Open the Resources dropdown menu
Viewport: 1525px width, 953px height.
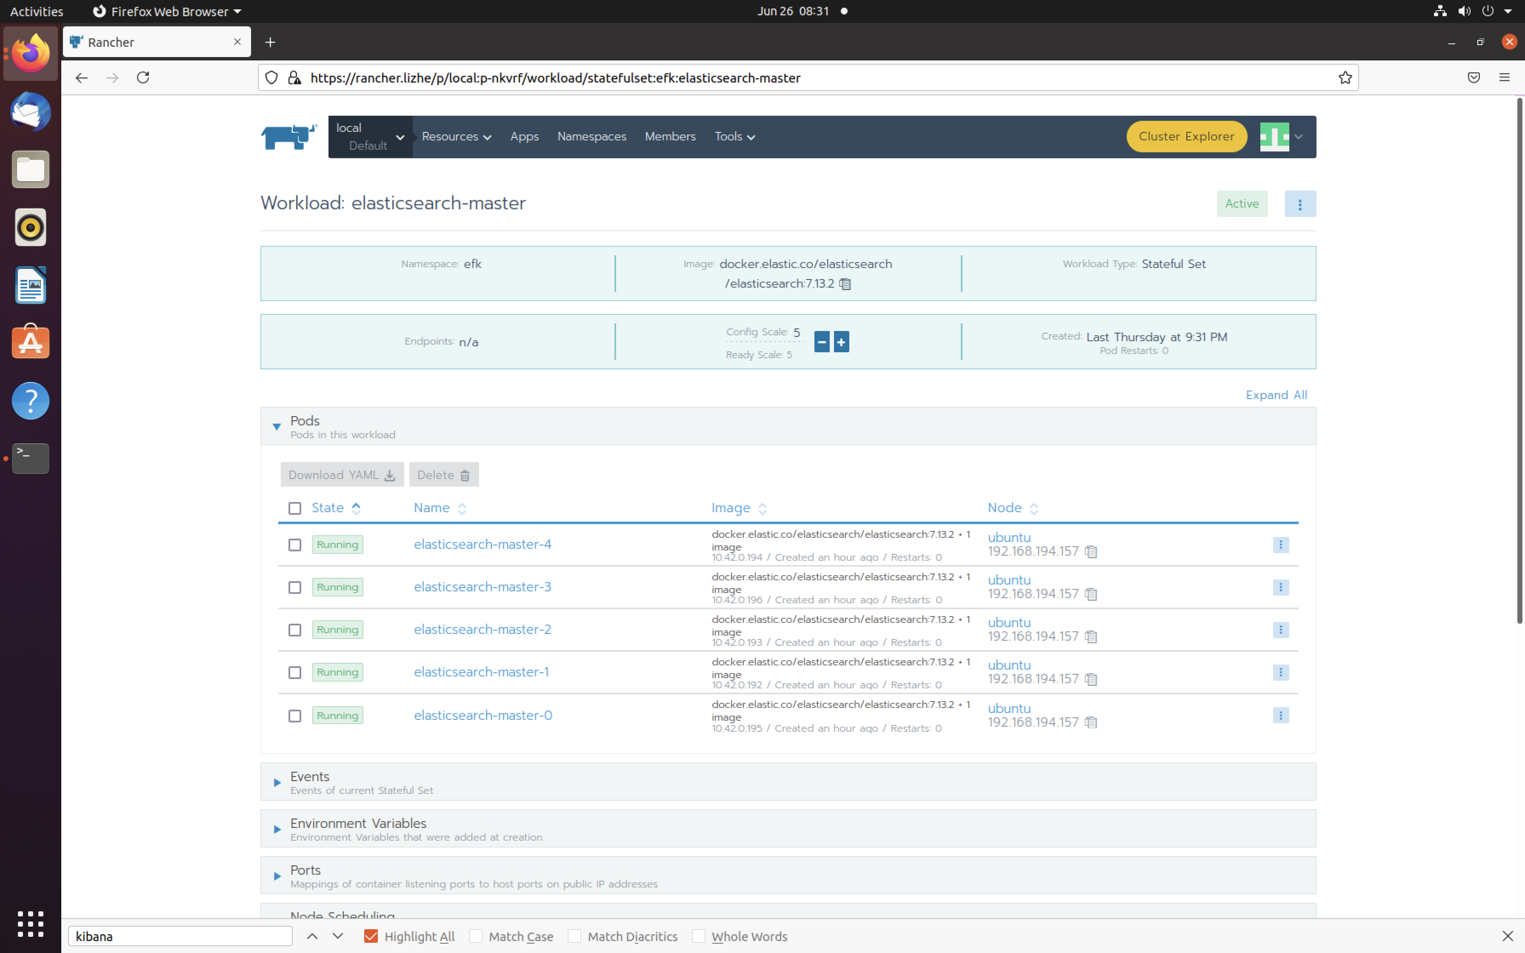point(456,136)
